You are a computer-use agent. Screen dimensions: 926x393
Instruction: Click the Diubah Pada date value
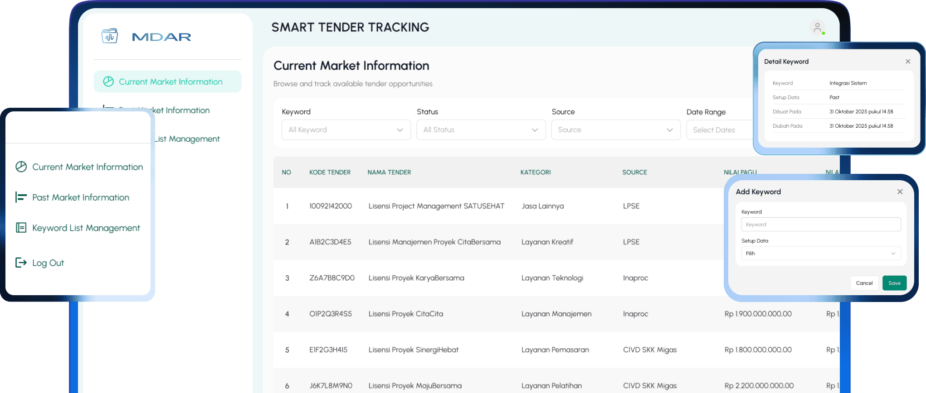[861, 126]
